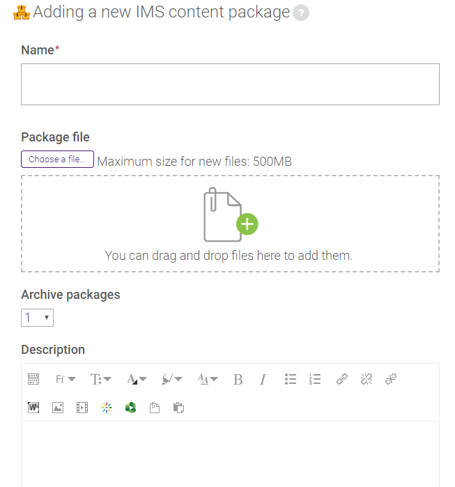Toggle italic formatting

coord(263,379)
